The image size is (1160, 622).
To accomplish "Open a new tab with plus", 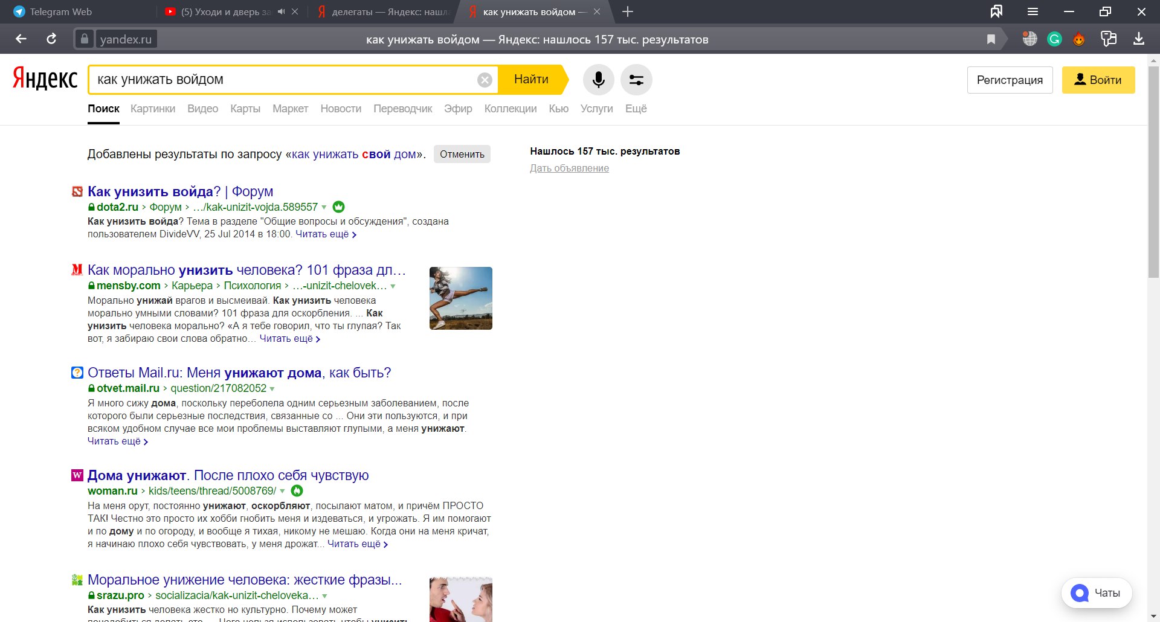I will (628, 11).
